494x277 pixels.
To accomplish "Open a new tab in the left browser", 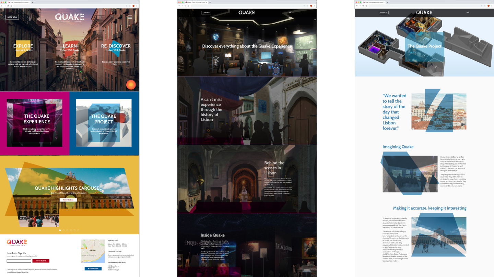I will coord(33,2).
